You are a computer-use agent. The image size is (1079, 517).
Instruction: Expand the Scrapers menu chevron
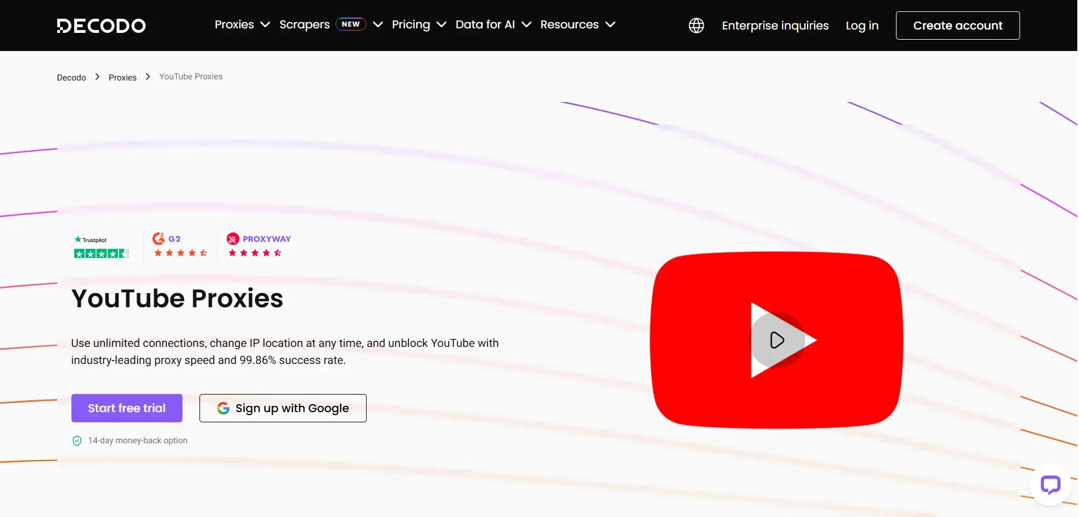(x=378, y=24)
